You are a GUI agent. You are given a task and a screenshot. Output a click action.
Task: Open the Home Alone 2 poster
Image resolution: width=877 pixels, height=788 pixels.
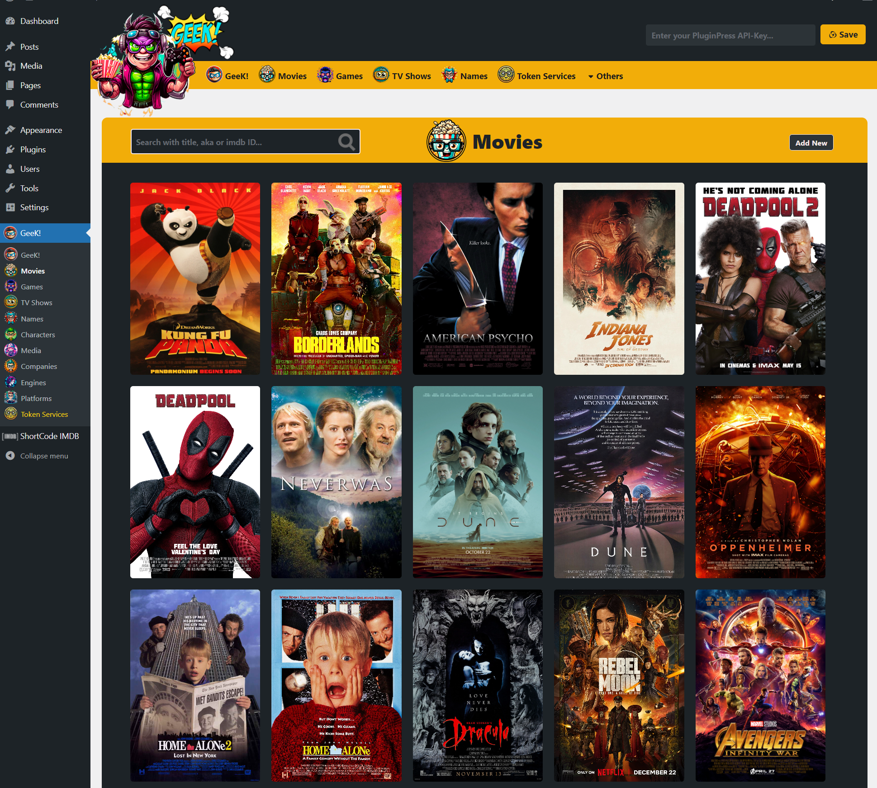tap(195, 685)
